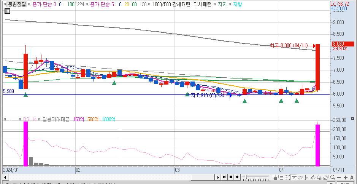Click the candle count zoom slider handle
Image resolution: width=357 pixels, height=184 pixels.
246,176
